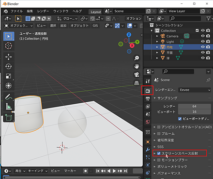Disable render camera icon for 円柱
Screen dimensions: 213x179
click(208, 47)
